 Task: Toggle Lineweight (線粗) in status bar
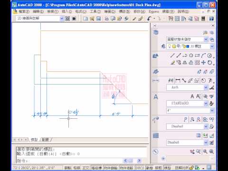coord(158,168)
